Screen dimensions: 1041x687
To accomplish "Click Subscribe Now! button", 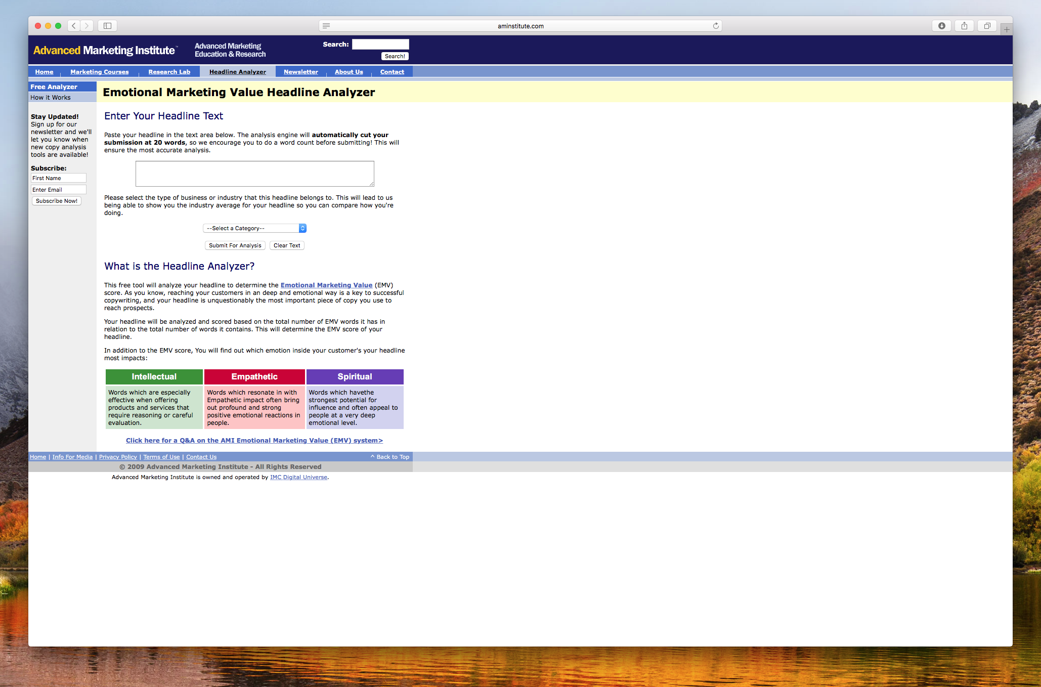I will (x=57, y=201).
